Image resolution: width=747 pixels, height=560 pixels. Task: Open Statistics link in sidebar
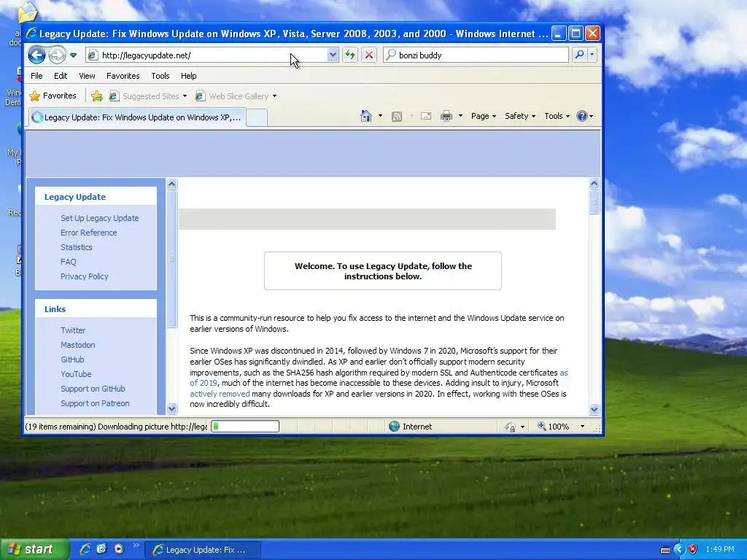76,247
